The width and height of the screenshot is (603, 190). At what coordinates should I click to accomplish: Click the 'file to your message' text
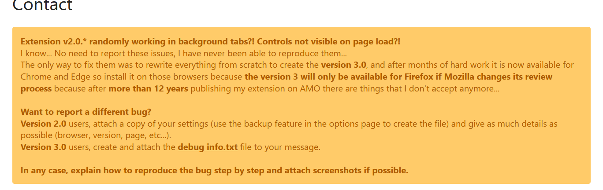(x=280, y=147)
